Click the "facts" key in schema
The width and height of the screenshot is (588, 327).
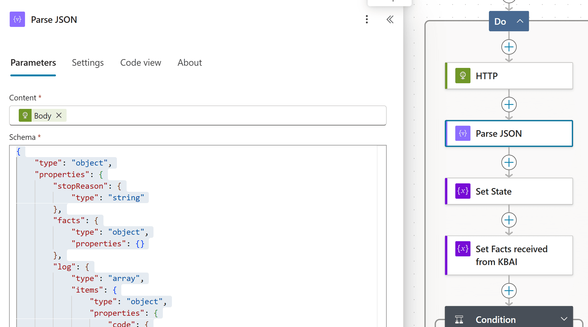pos(69,221)
